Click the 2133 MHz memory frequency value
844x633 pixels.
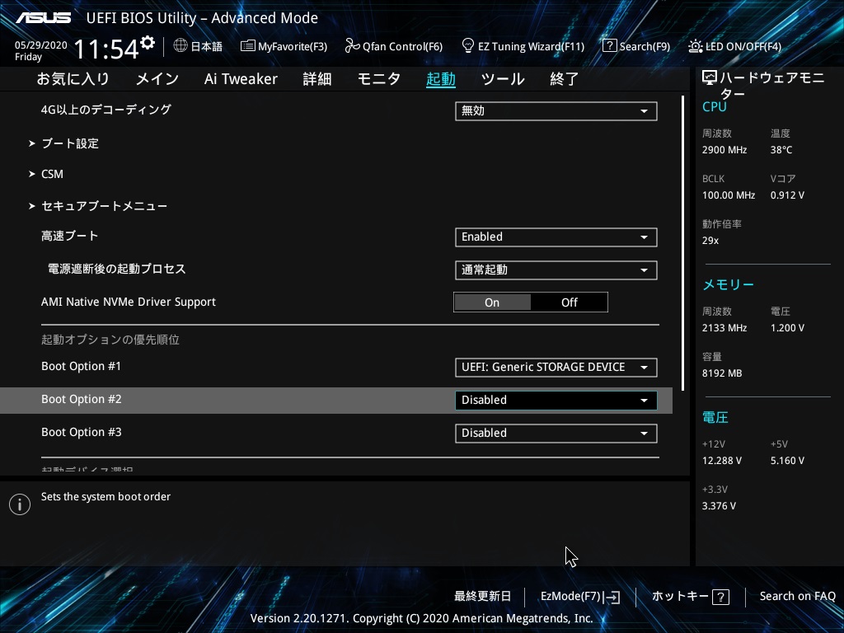(724, 328)
